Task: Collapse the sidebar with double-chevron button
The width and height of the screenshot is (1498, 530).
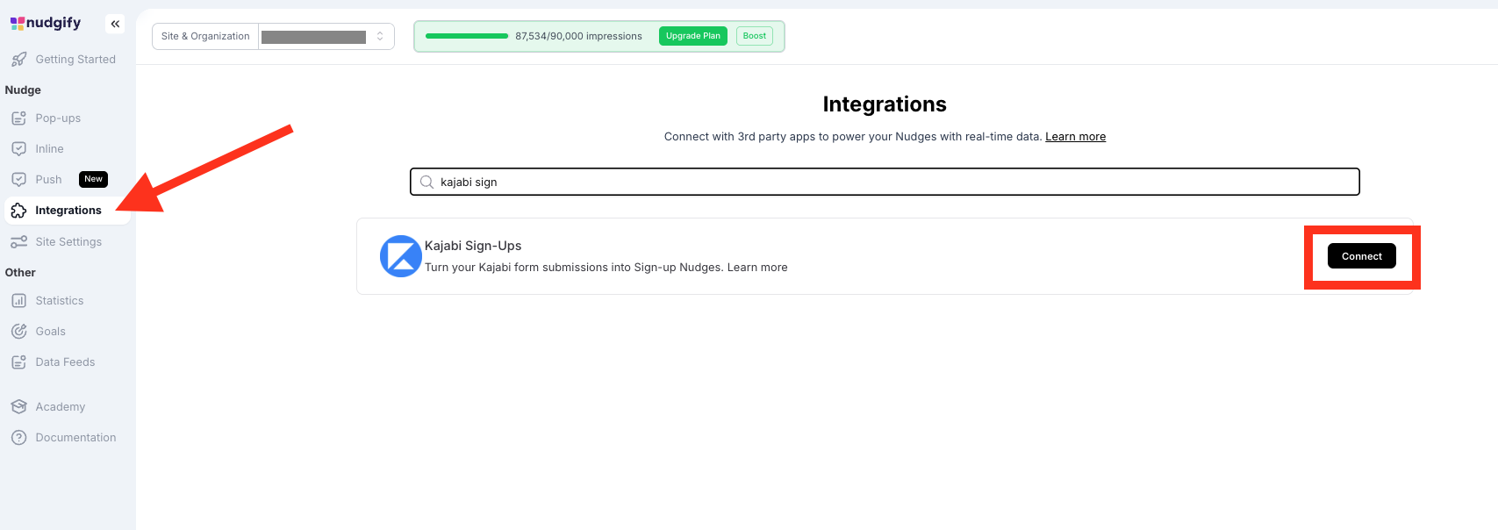Action: click(115, 24)
